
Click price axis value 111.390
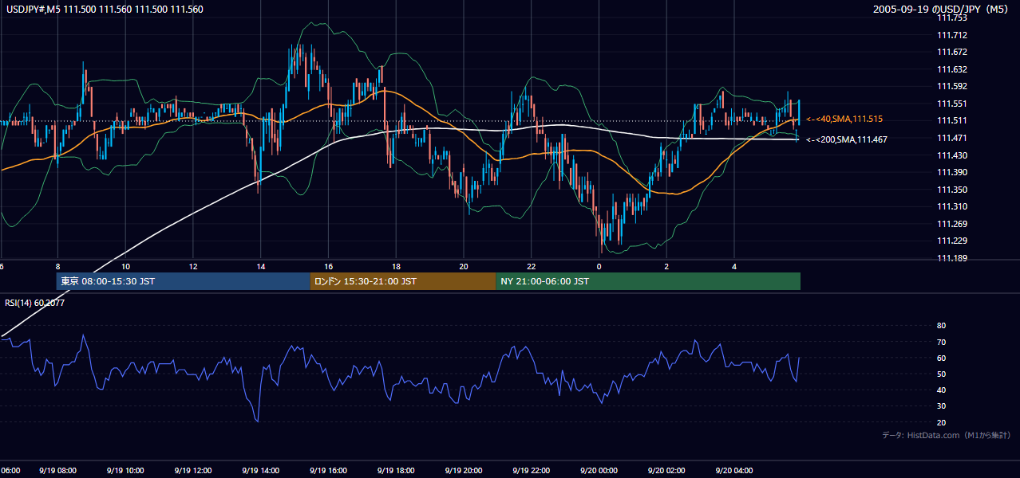tap(952, 172)
